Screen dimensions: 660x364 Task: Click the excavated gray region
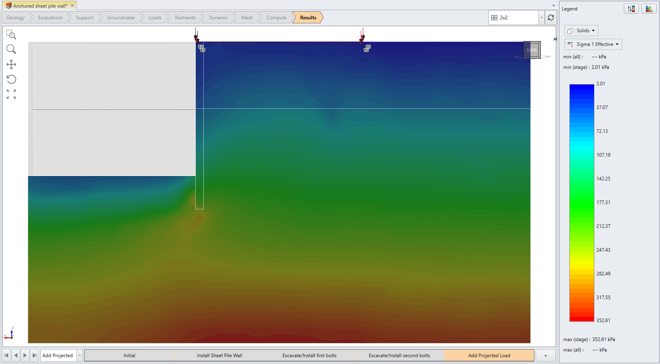[x=112, y=109]
